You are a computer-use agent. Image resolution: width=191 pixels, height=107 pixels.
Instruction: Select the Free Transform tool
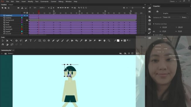(12, 41)
